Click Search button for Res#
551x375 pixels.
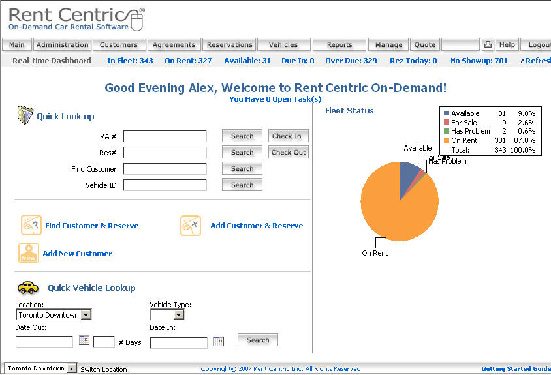pos(242,152)
